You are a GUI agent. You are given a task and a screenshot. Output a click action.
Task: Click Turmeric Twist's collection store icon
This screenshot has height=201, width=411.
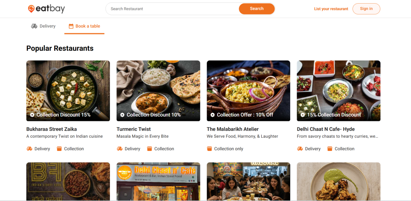tap(149, 149)
